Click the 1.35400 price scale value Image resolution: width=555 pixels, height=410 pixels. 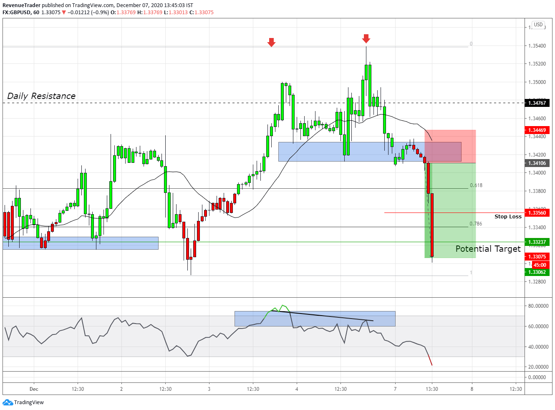537,46
